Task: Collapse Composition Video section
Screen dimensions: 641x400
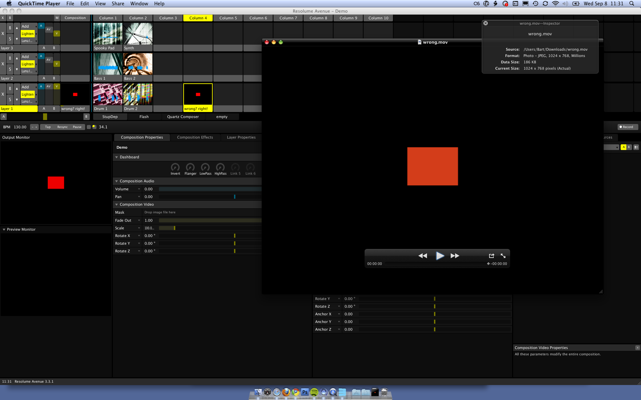Action: (x=117, y=204)
